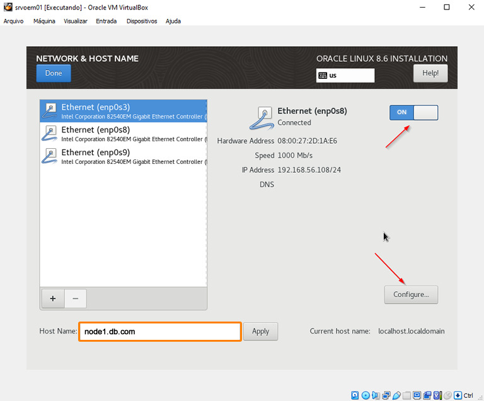Click the Connected status text

[294, 123]
